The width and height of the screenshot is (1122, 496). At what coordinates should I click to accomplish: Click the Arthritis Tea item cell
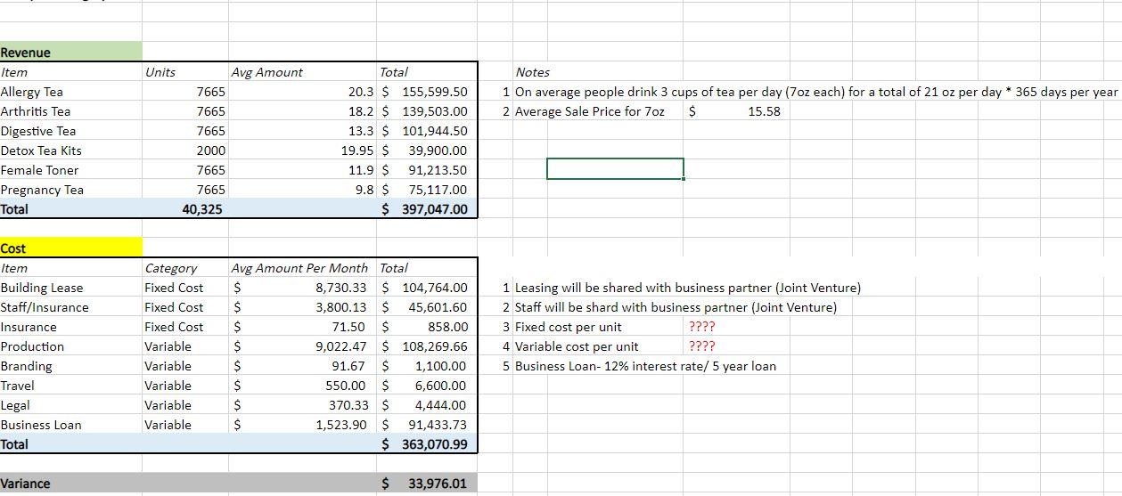point(70,111)
